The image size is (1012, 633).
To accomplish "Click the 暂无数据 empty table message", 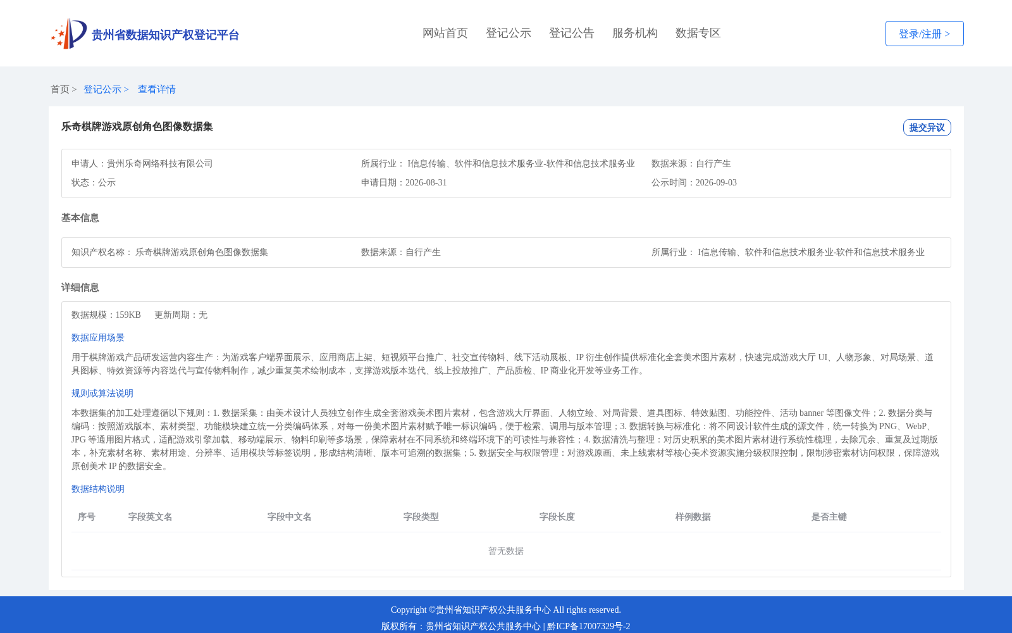I will point(506,551).
